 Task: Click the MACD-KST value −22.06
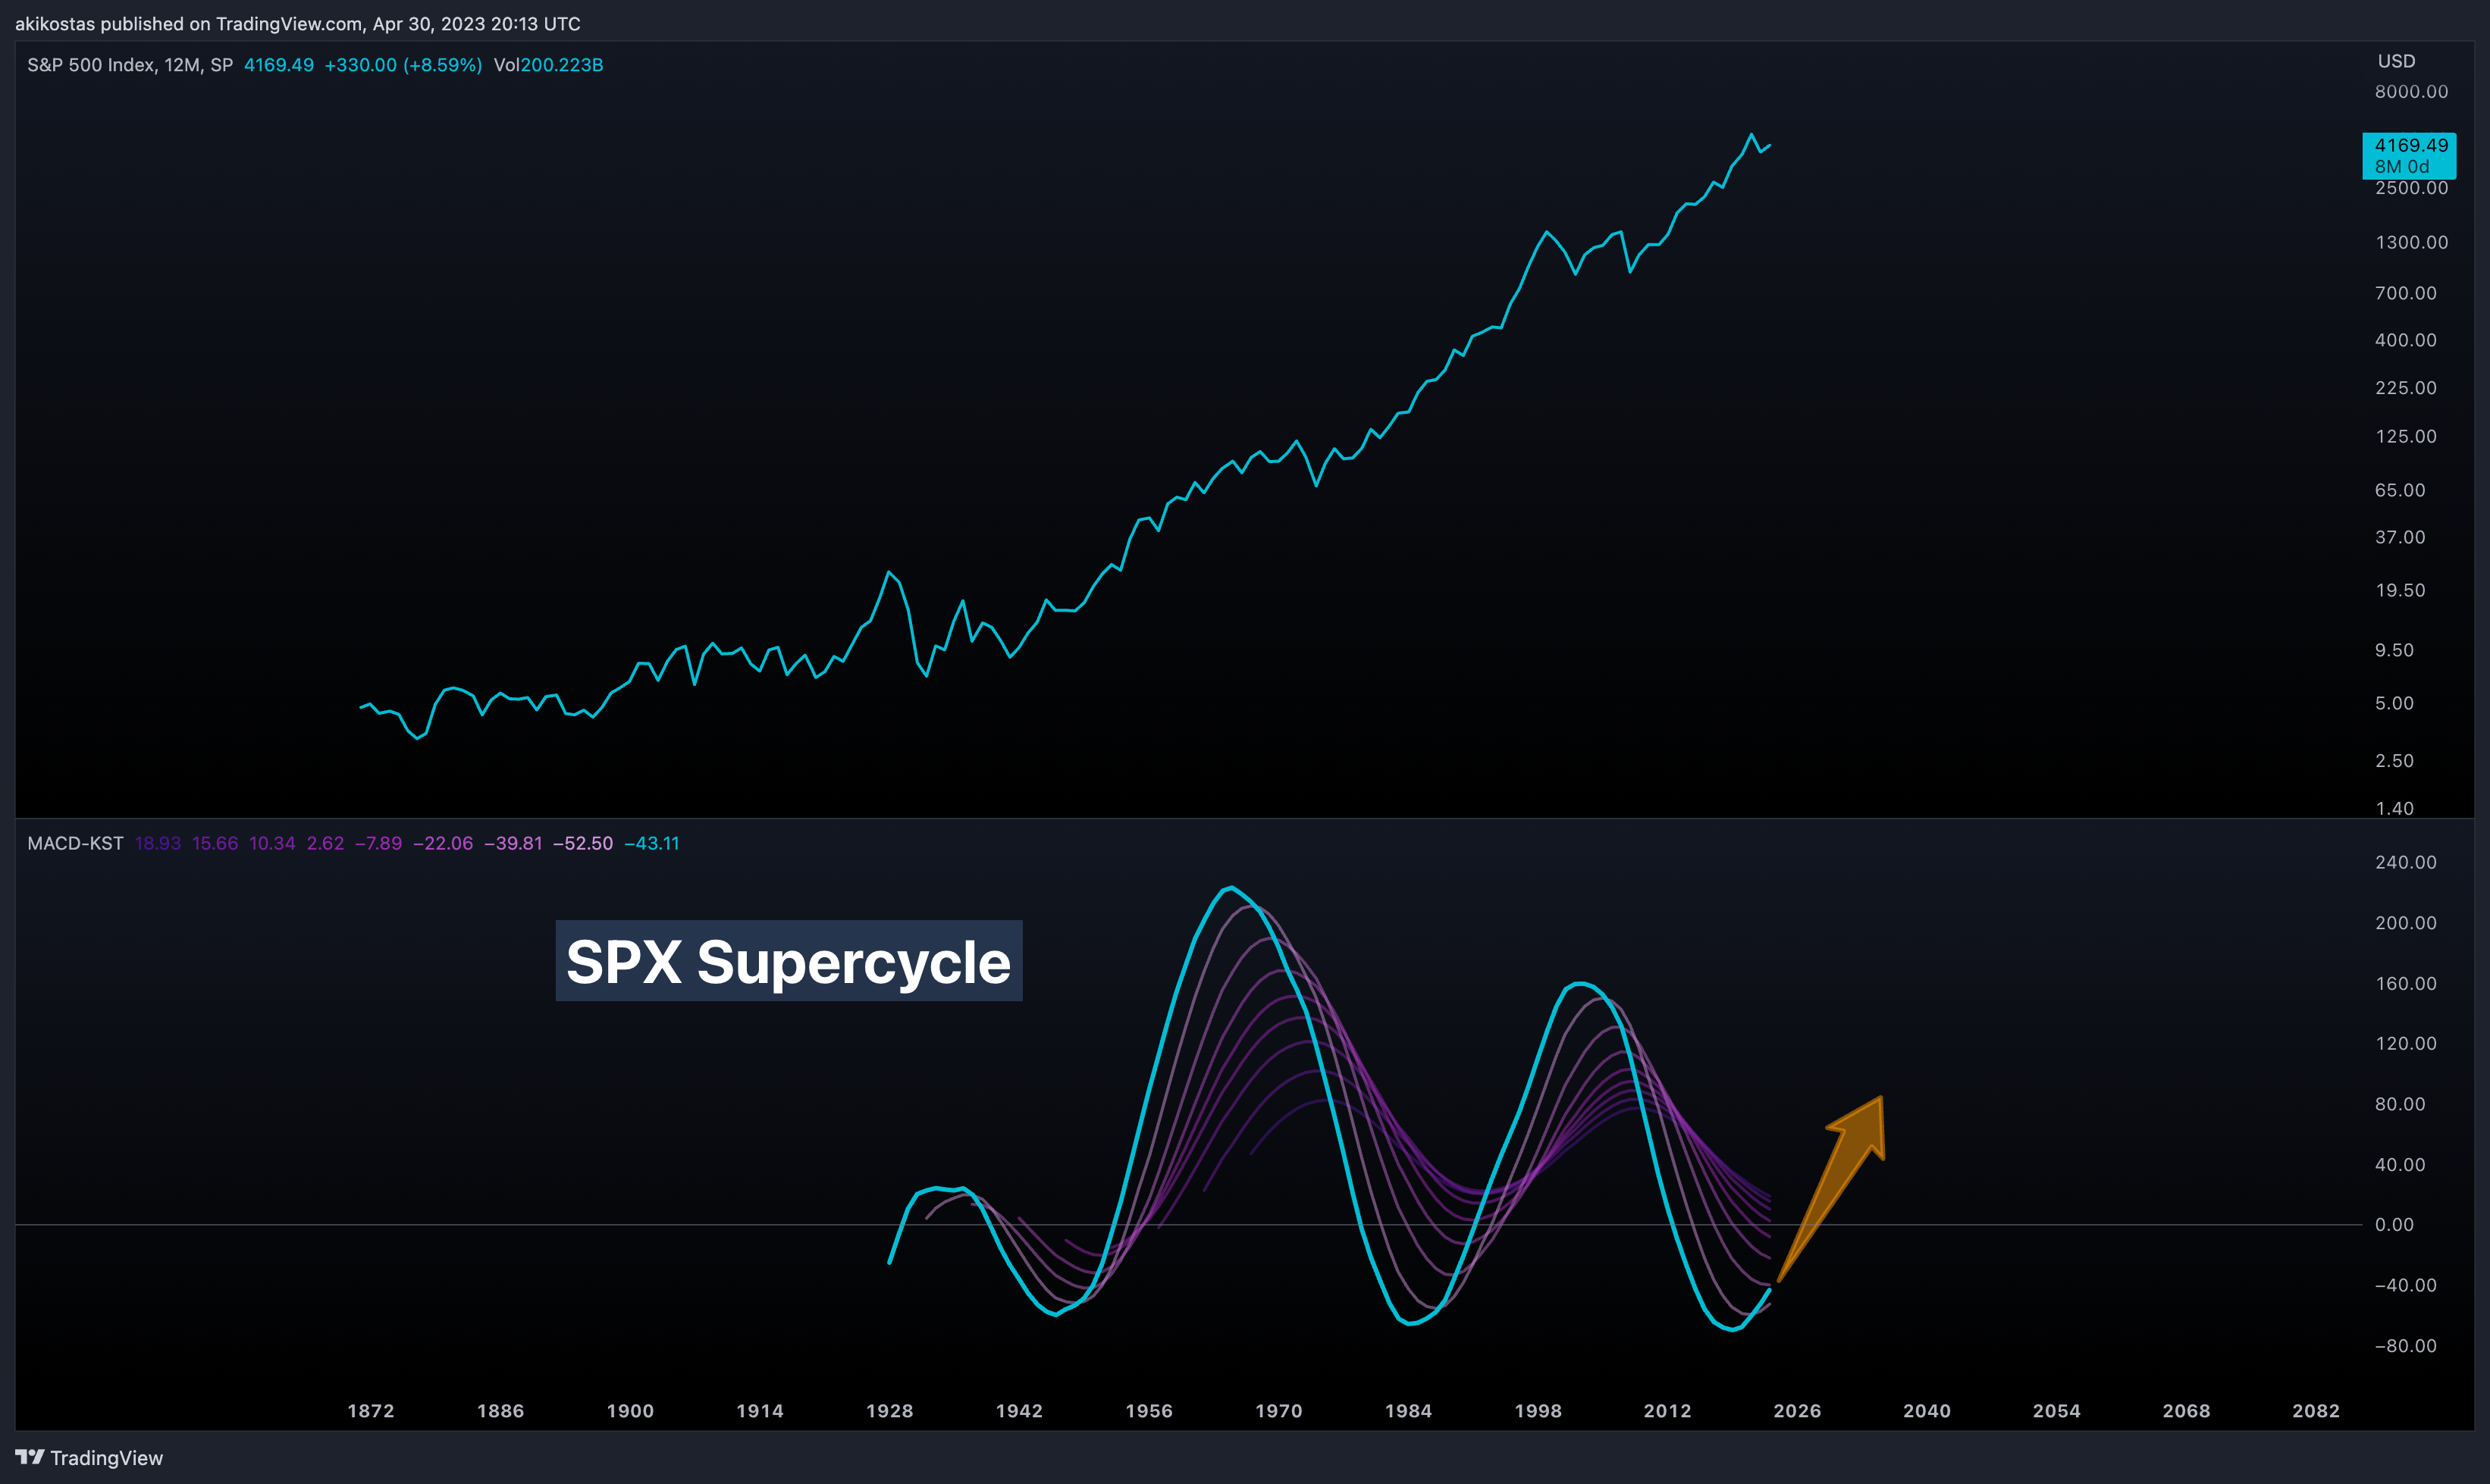coord(443,843)
